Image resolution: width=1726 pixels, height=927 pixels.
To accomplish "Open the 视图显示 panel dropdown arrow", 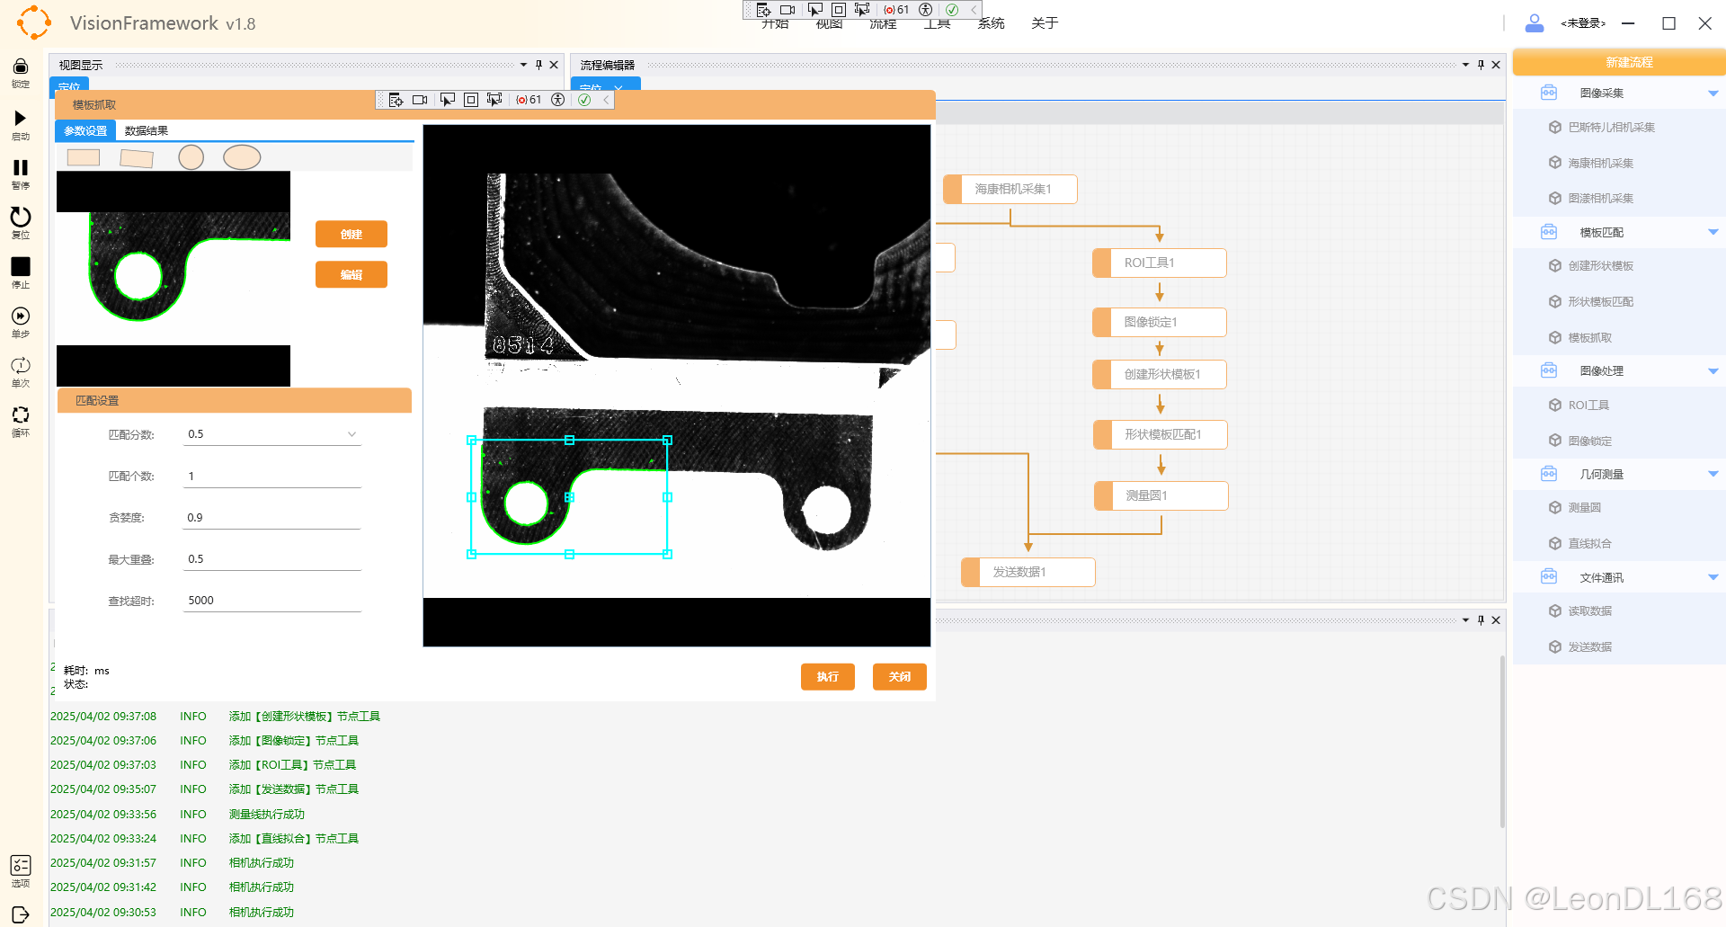I will (x=523, y=65).
